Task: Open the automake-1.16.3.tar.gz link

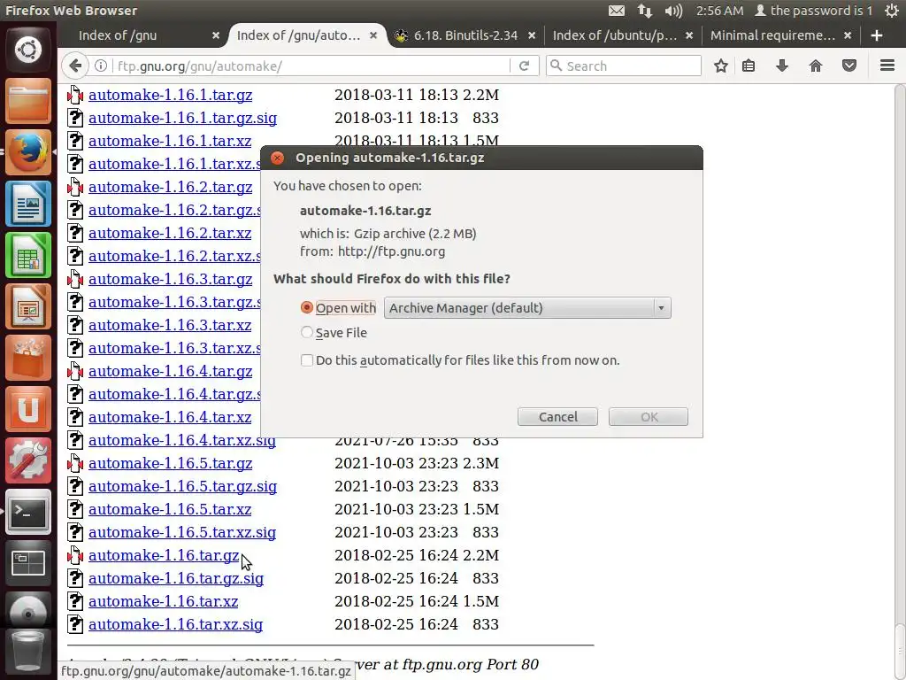Action: (x=171, y=279)
